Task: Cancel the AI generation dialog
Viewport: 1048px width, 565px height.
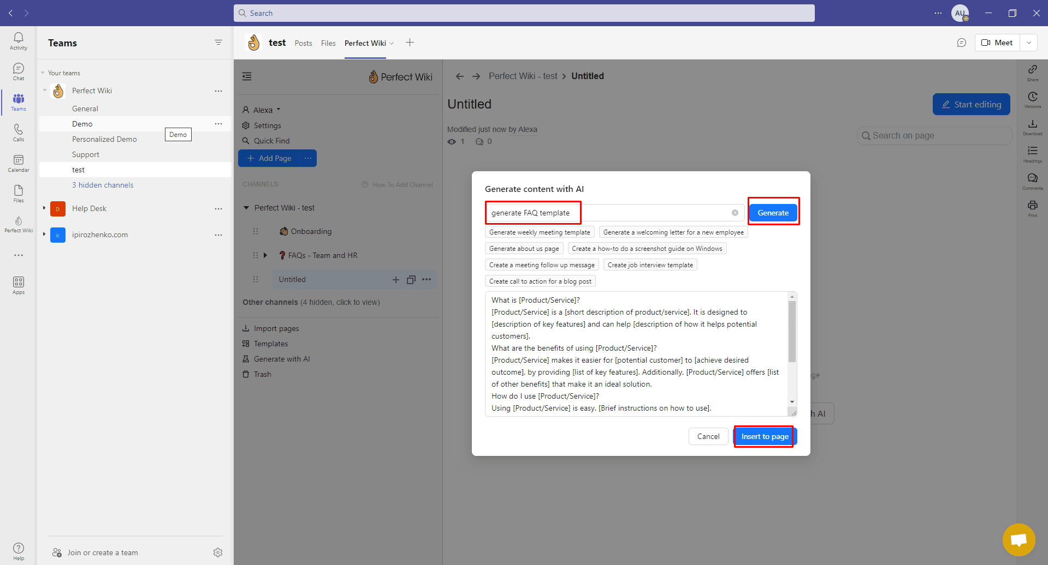Action: pyautogui.click(x=708, y=436)
